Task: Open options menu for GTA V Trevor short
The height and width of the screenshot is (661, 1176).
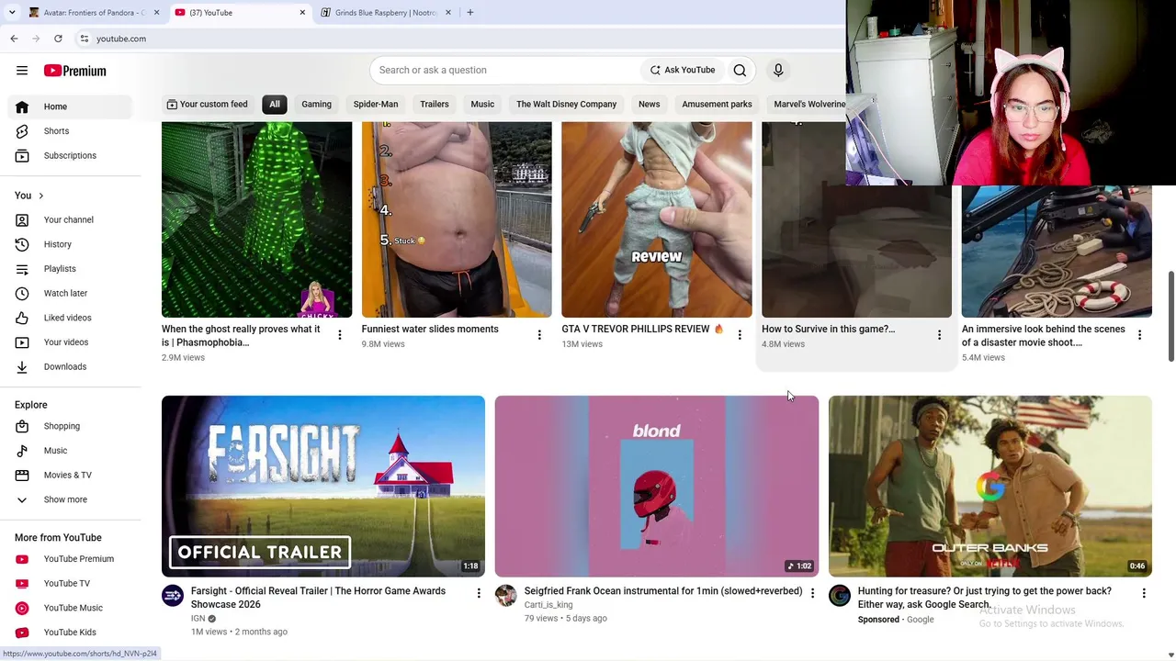Action: tap(740, 335)
